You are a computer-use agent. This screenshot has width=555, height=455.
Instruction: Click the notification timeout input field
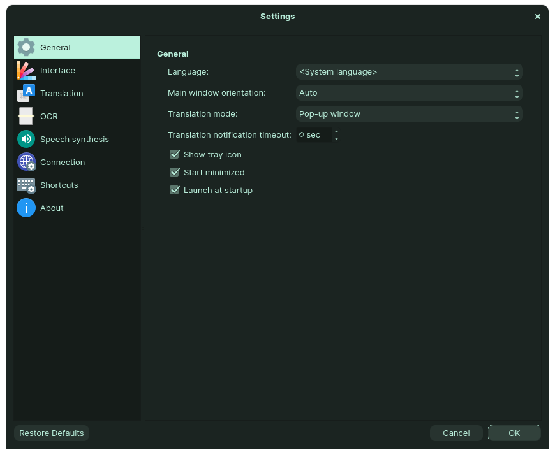[x=314, y=135]
